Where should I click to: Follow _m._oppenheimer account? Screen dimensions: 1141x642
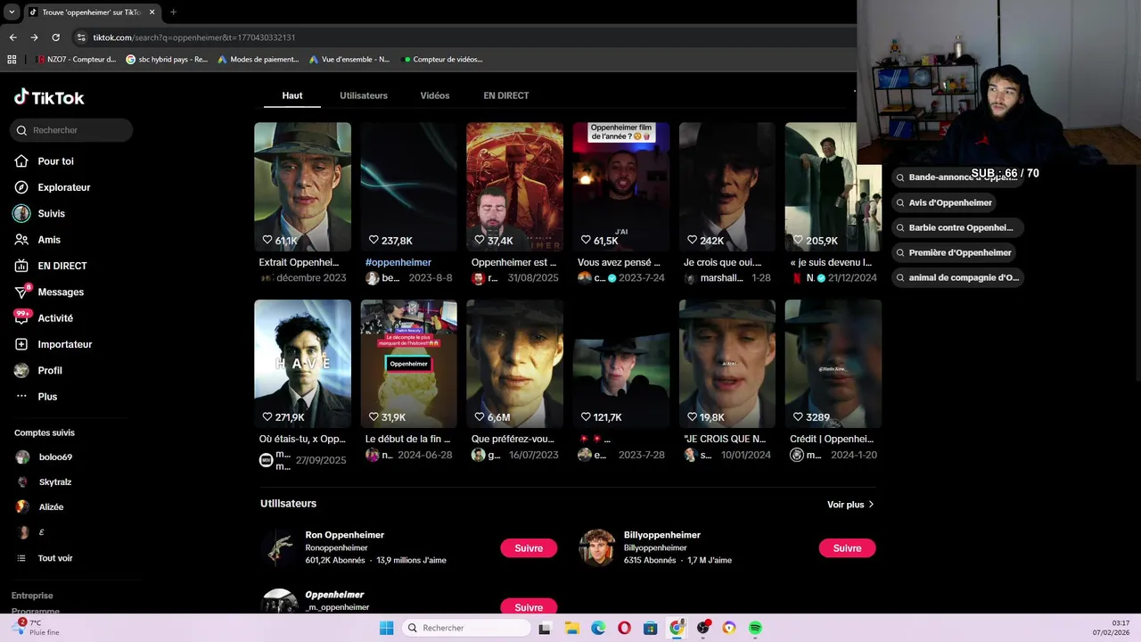click(529, 606)
